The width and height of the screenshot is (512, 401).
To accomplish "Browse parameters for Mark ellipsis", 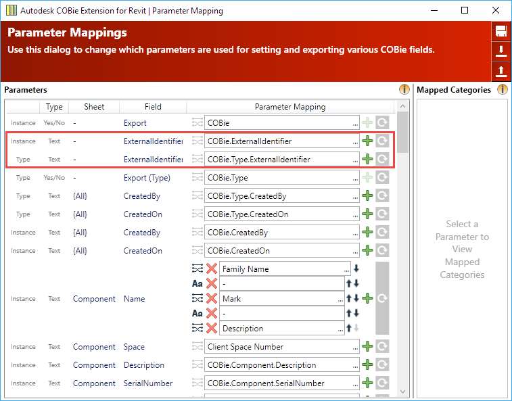I will tap(341, 300).
